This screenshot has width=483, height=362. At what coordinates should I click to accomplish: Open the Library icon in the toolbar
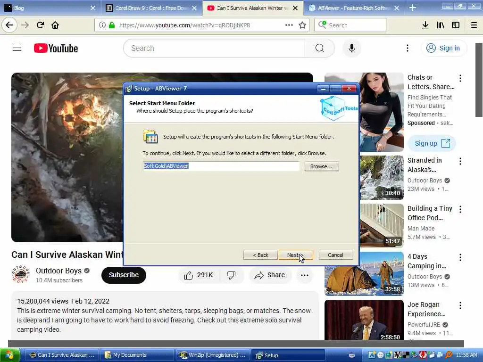[x=441, y=25]
